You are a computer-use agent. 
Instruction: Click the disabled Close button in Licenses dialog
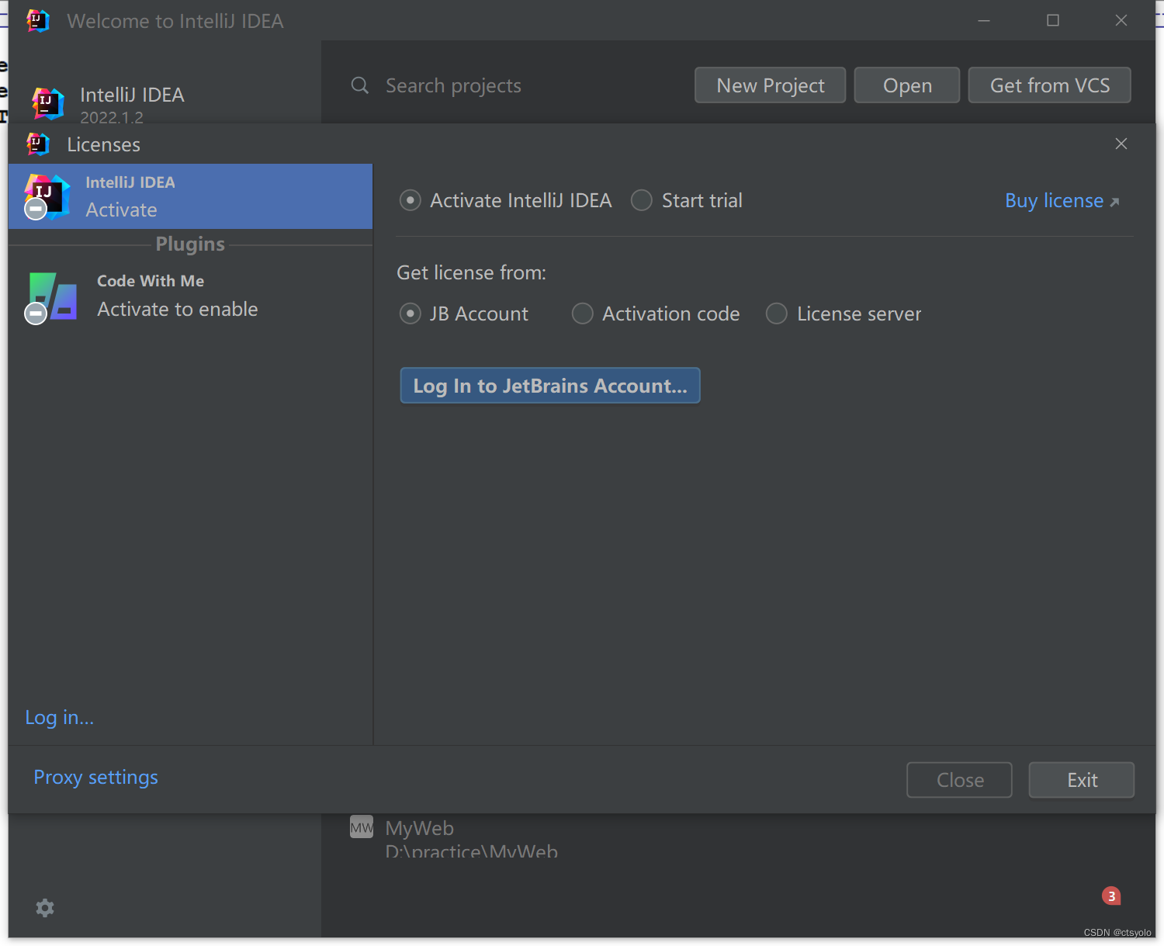(959, 780)
